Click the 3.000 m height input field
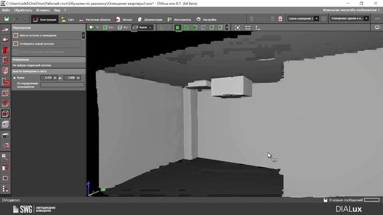 point(72,78)
